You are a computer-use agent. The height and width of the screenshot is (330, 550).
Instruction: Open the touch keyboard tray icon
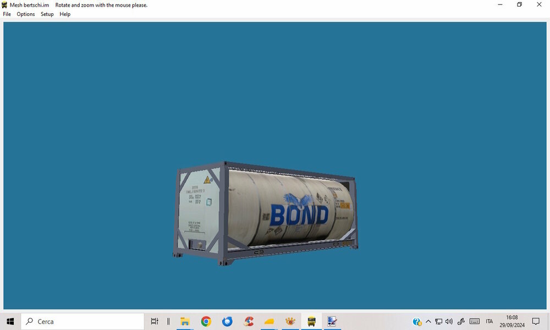point(475,321)
